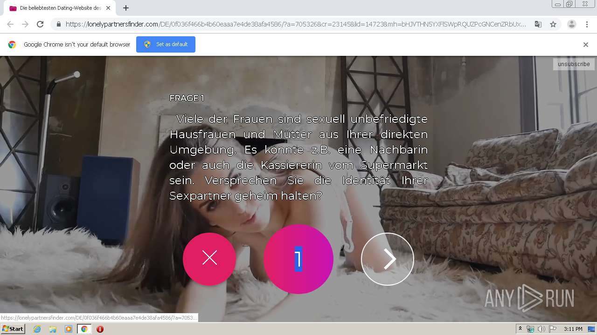This screenshot has width=597, height=335.
Task: Click the pink circle with number 1
Action: [298, 259]
